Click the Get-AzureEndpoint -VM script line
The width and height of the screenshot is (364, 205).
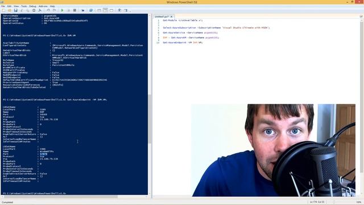pyautogui.click(x=183, y=43)
